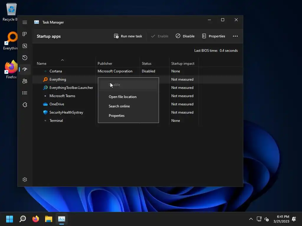Click the EverythingToolbar.Launcher row icon
Screen dimensions: 302x226
45,88
